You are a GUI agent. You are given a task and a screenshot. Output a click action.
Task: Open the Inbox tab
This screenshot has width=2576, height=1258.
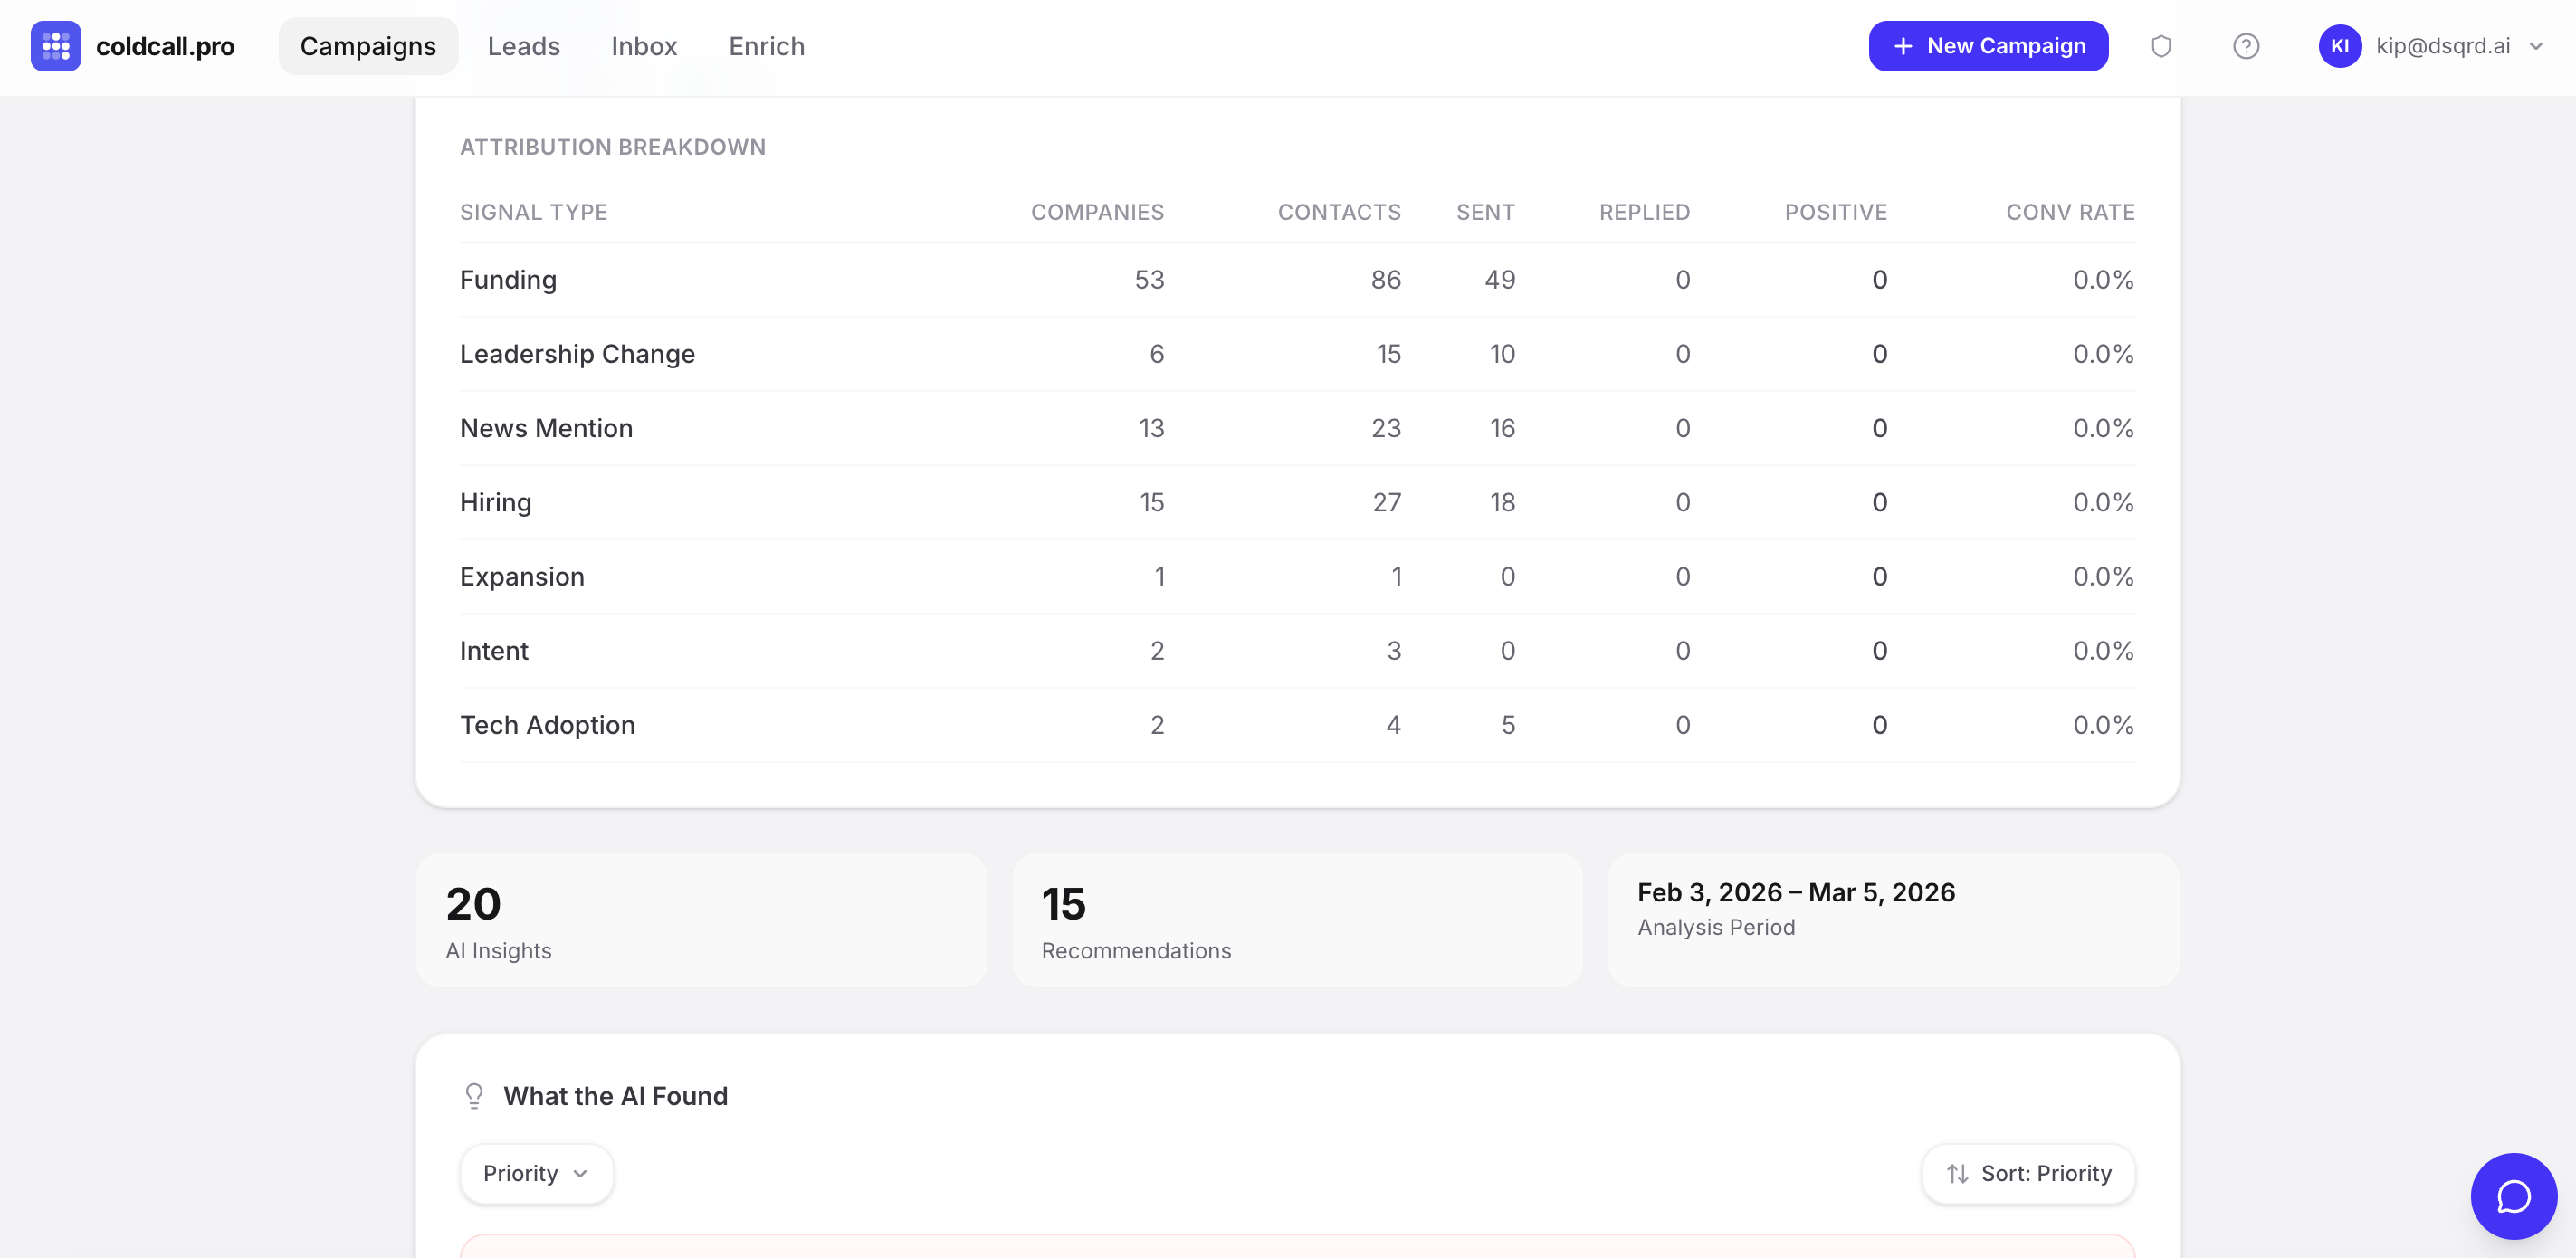[644, 46]
